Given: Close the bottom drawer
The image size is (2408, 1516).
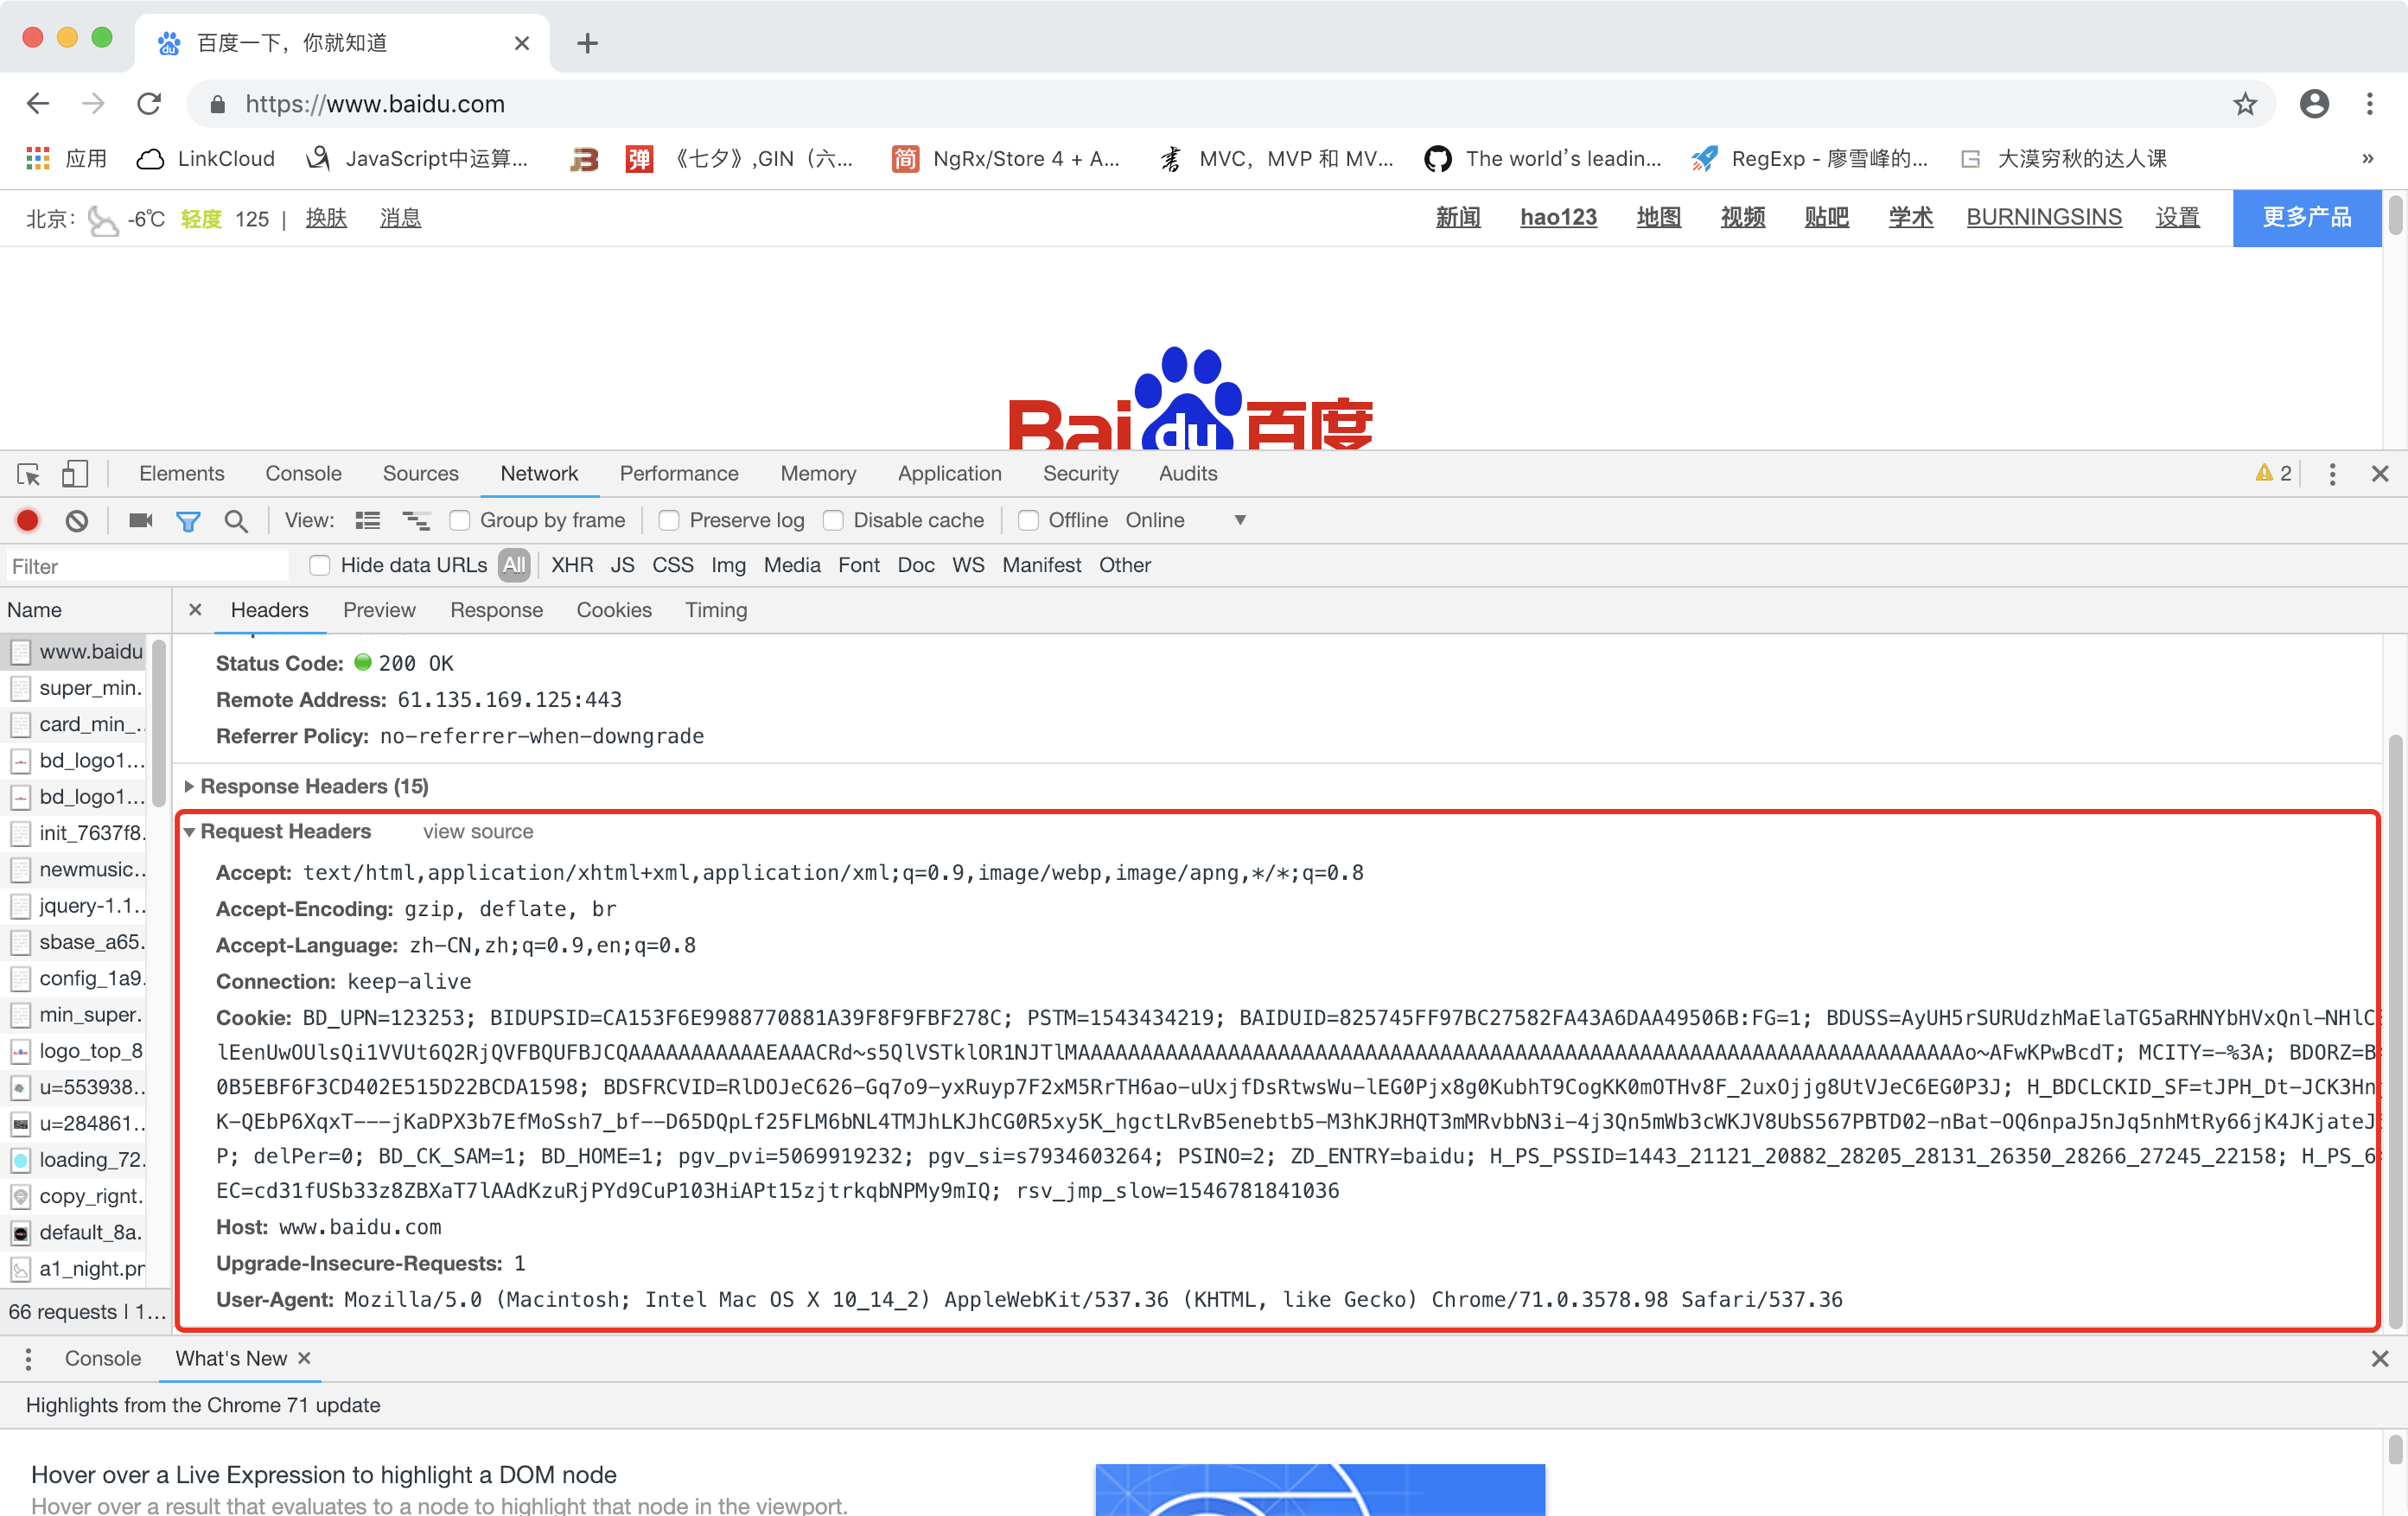Looking at the screenshot, I should coord(2380,1358).
